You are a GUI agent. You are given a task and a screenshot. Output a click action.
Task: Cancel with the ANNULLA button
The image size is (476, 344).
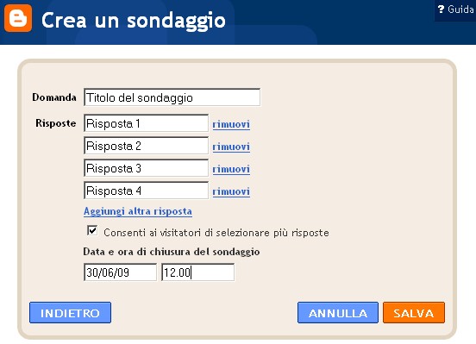click(x=338, y=313)
